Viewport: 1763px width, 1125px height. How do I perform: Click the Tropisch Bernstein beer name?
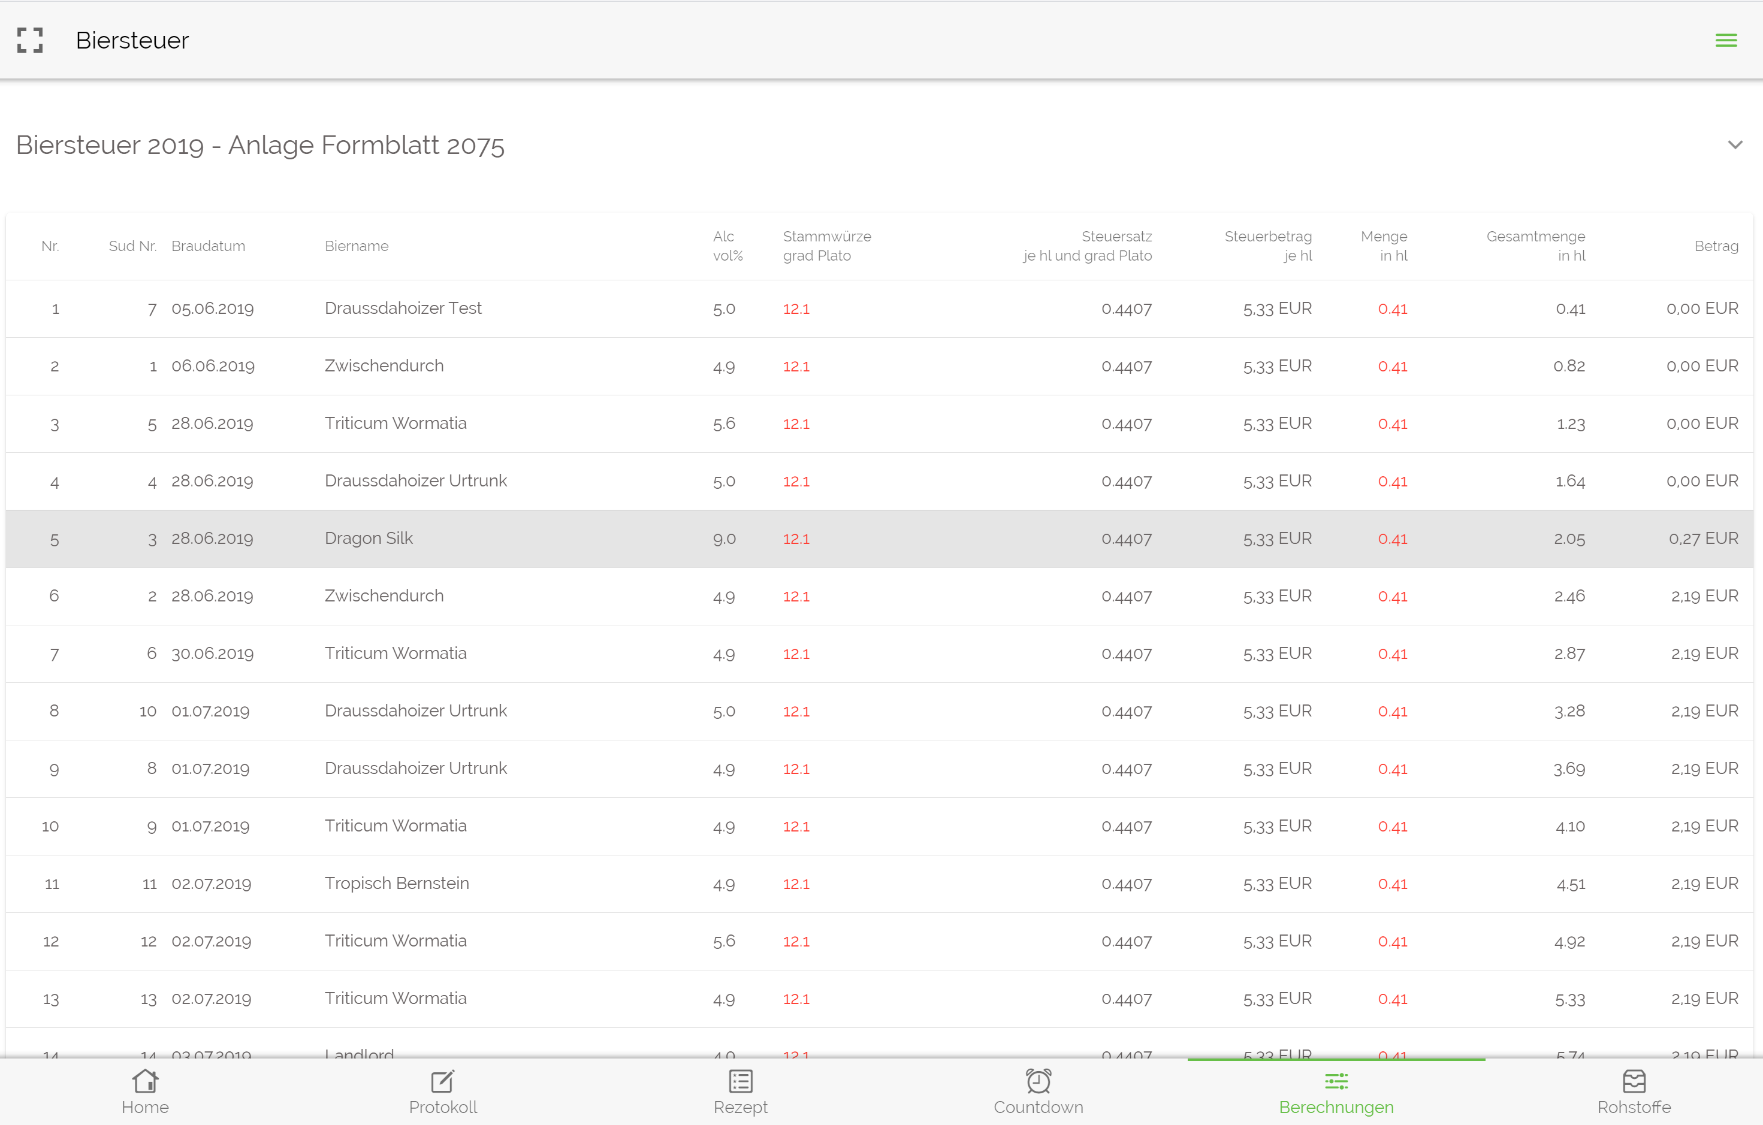(x=396, y=884)
